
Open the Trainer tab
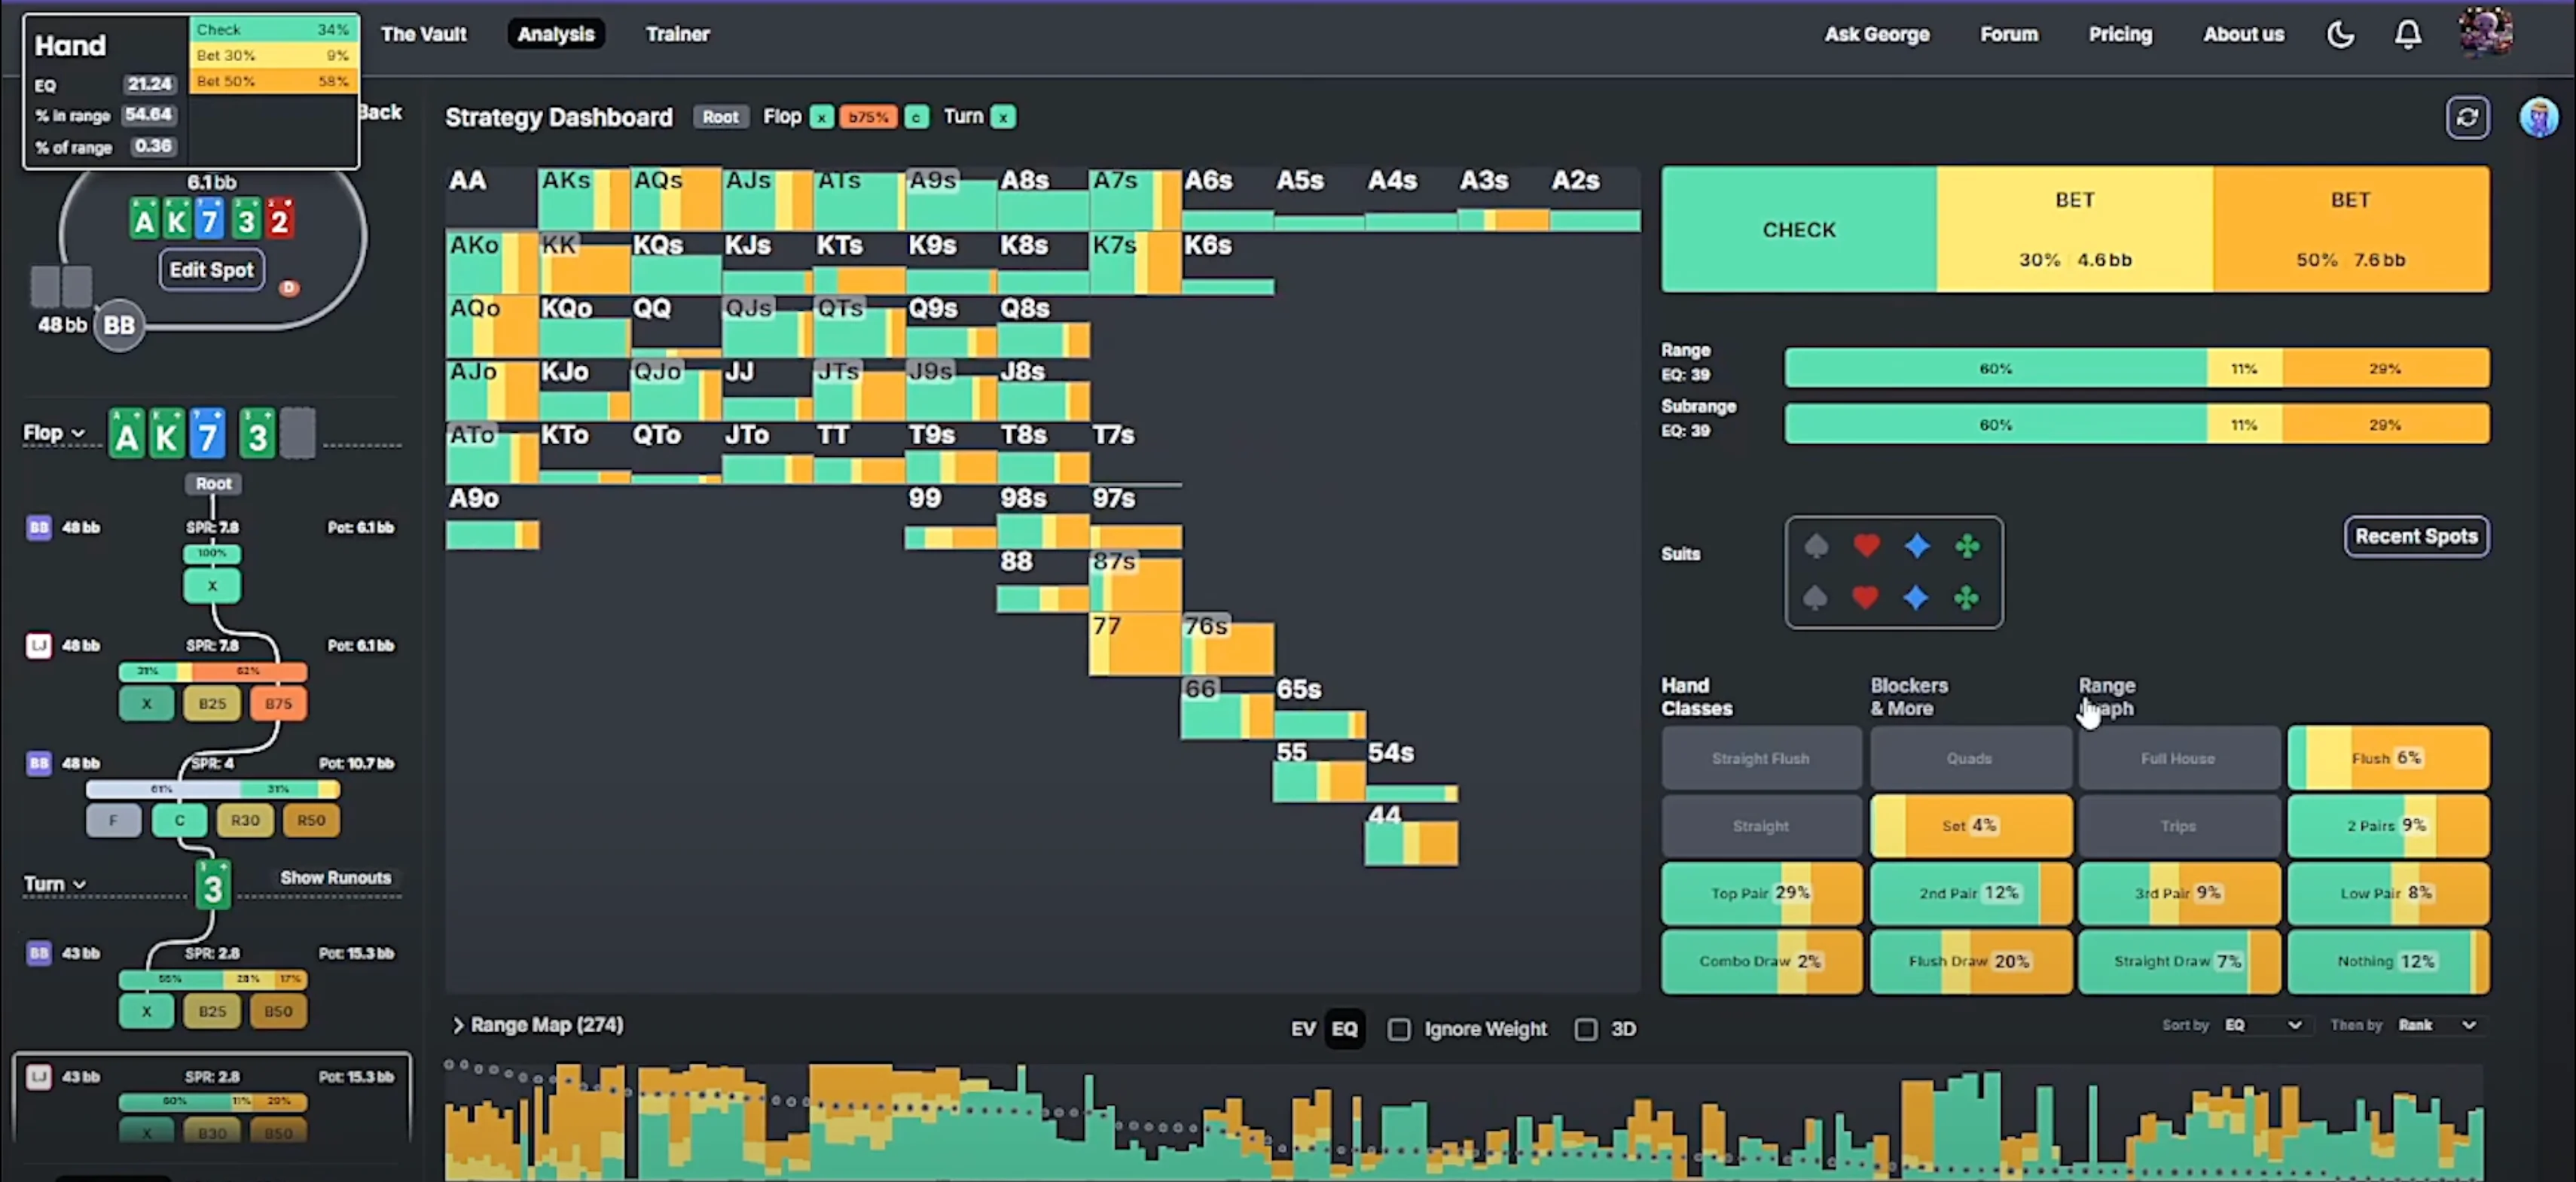pyautogui.click(x=677, y=34)
